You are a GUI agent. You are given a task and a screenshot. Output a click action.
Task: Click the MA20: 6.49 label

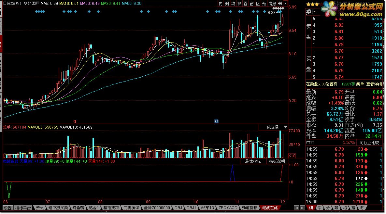(90, 4)
